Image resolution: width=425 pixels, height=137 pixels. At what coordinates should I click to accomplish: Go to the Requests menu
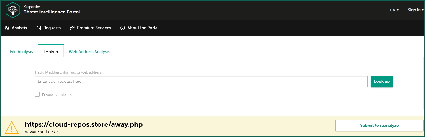(x=52, y=28)
